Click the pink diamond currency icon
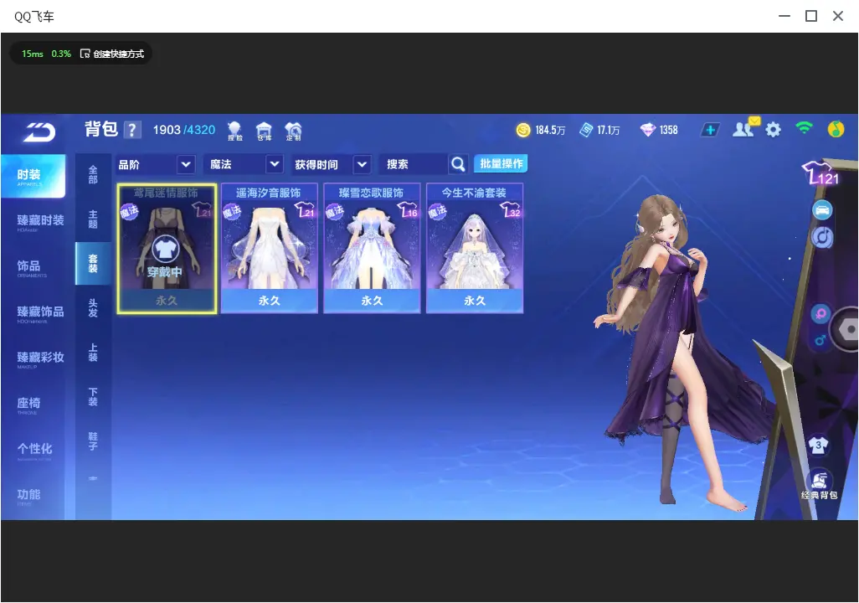The image size is (859, 603). [x=647, y=130]
